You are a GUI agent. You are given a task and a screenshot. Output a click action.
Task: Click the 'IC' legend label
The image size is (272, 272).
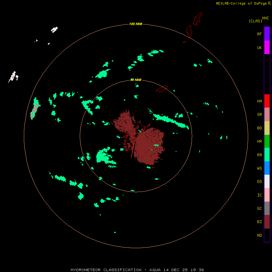point(259,195)
